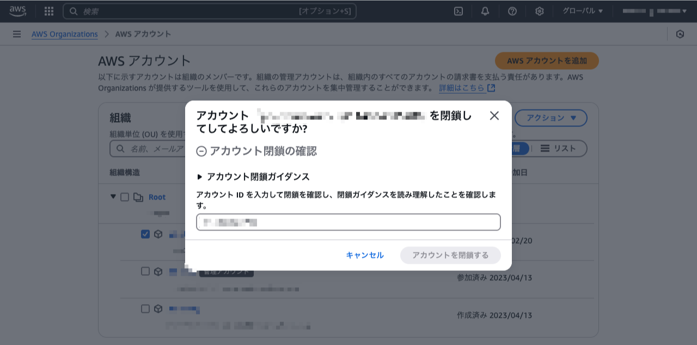The height and width of the screenshot is (345, 697).
Task: Open the アクション dropdown
Action: pos(551,118)
